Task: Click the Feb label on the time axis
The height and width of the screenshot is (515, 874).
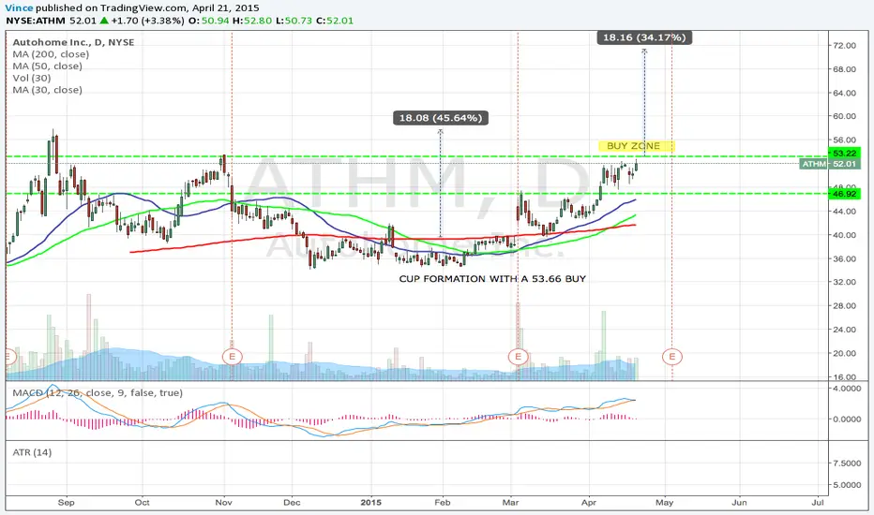Action: click(442, 502)
